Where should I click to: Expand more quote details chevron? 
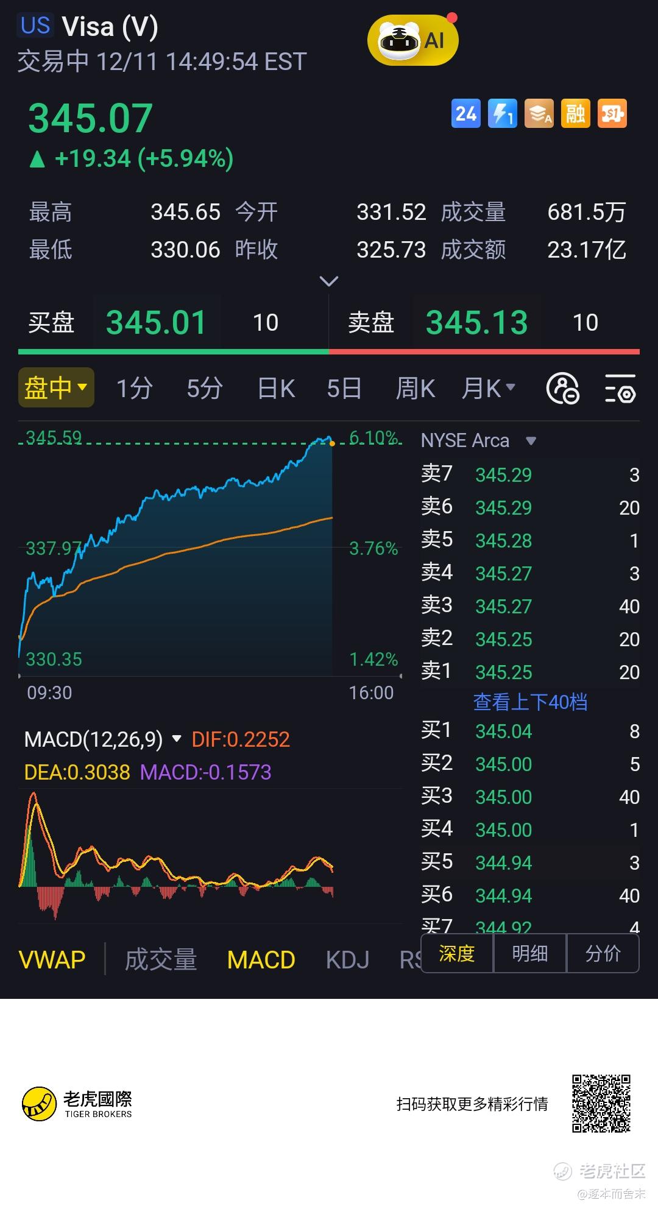pos(329,281)
